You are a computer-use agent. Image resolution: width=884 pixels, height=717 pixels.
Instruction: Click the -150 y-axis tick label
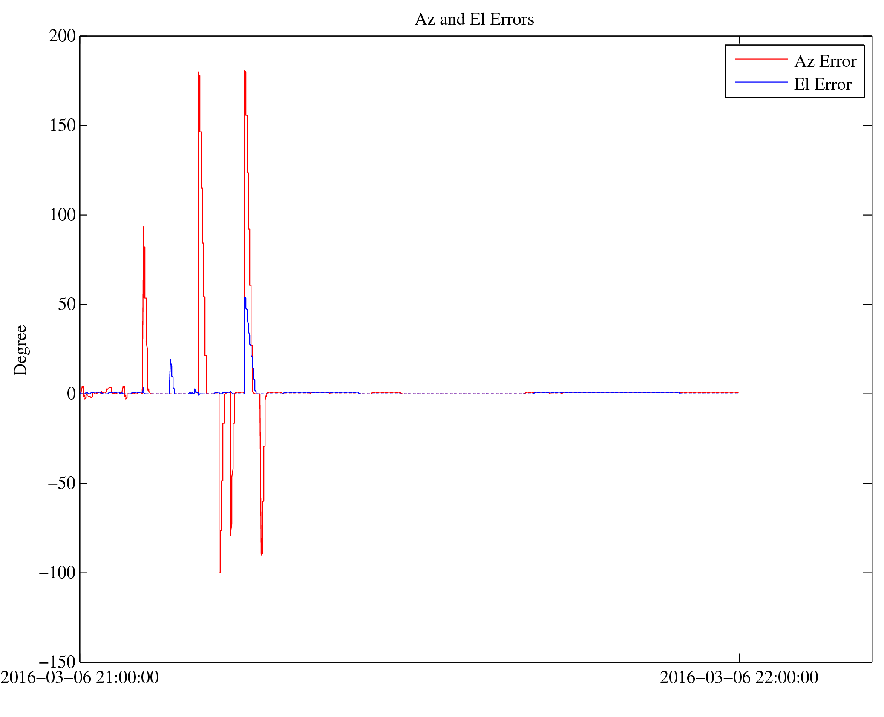(x=57, y=662)
